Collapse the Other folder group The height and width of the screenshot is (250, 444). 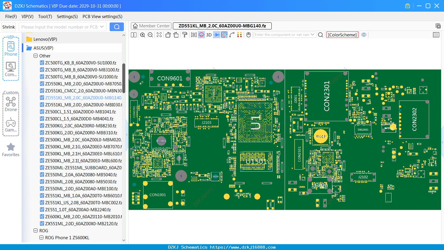tap(36, 56)
